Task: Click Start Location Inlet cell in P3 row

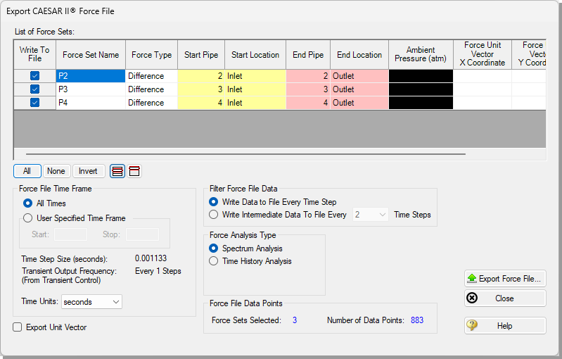Action: (255, 89)
